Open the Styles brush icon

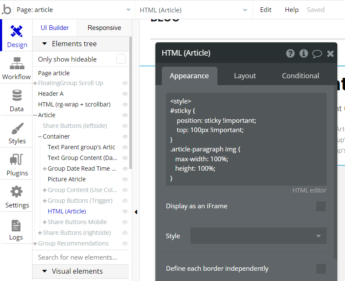[x=17, y=128]
